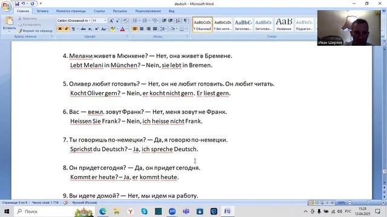Open the round Office button menu
The image size is (387, 217).
pos(6,6)
